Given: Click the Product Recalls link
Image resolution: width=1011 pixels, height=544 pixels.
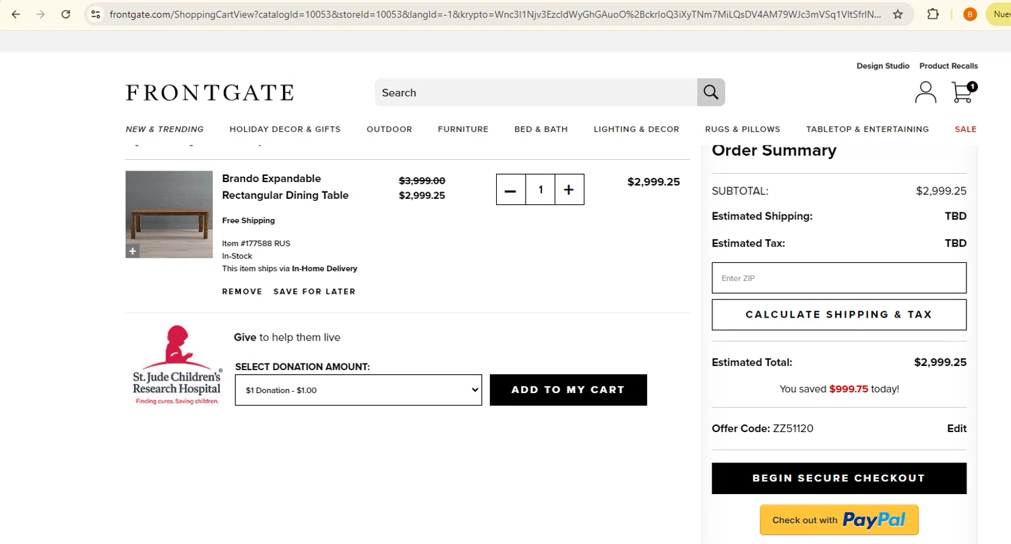Looking at the screenshot, I should [x=948, y=66].
